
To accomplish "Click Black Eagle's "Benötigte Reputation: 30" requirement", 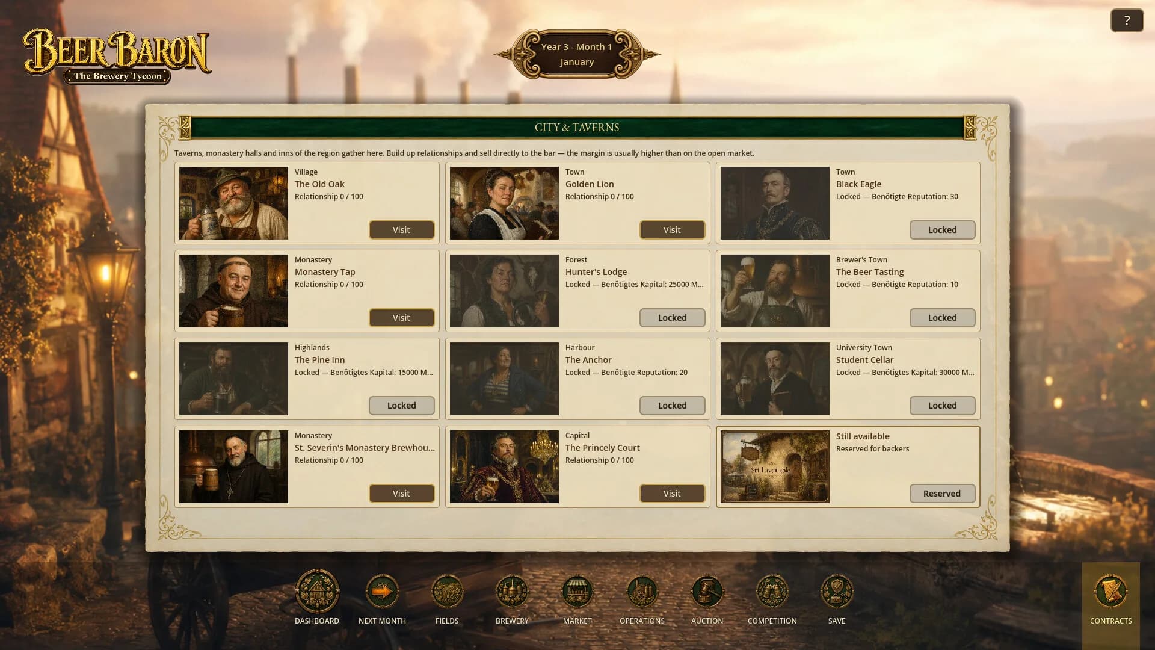I will point(915,197).
